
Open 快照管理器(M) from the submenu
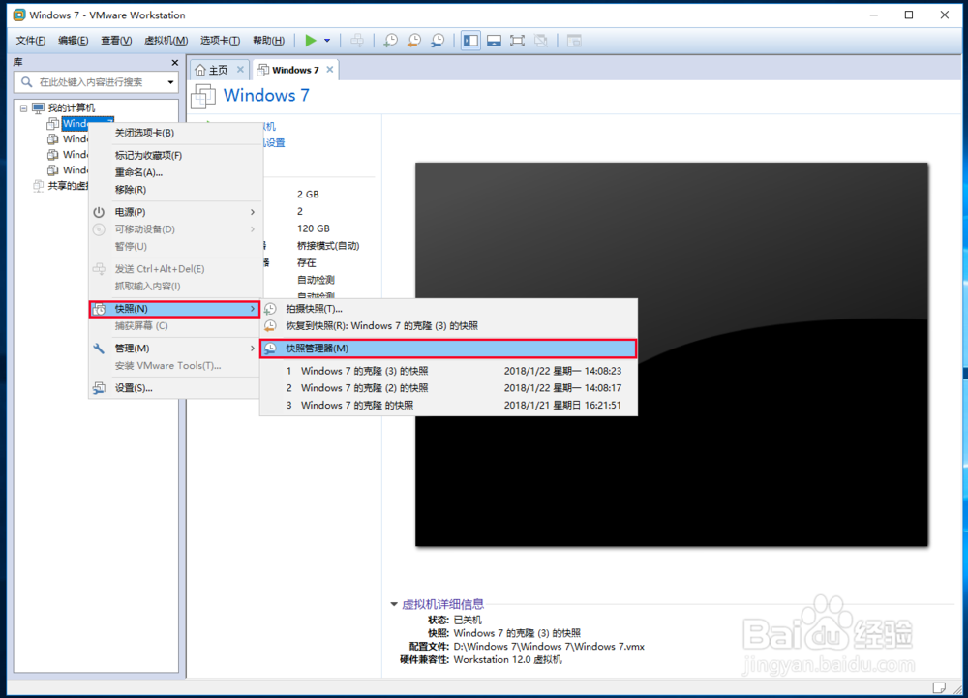pos(449,349)
